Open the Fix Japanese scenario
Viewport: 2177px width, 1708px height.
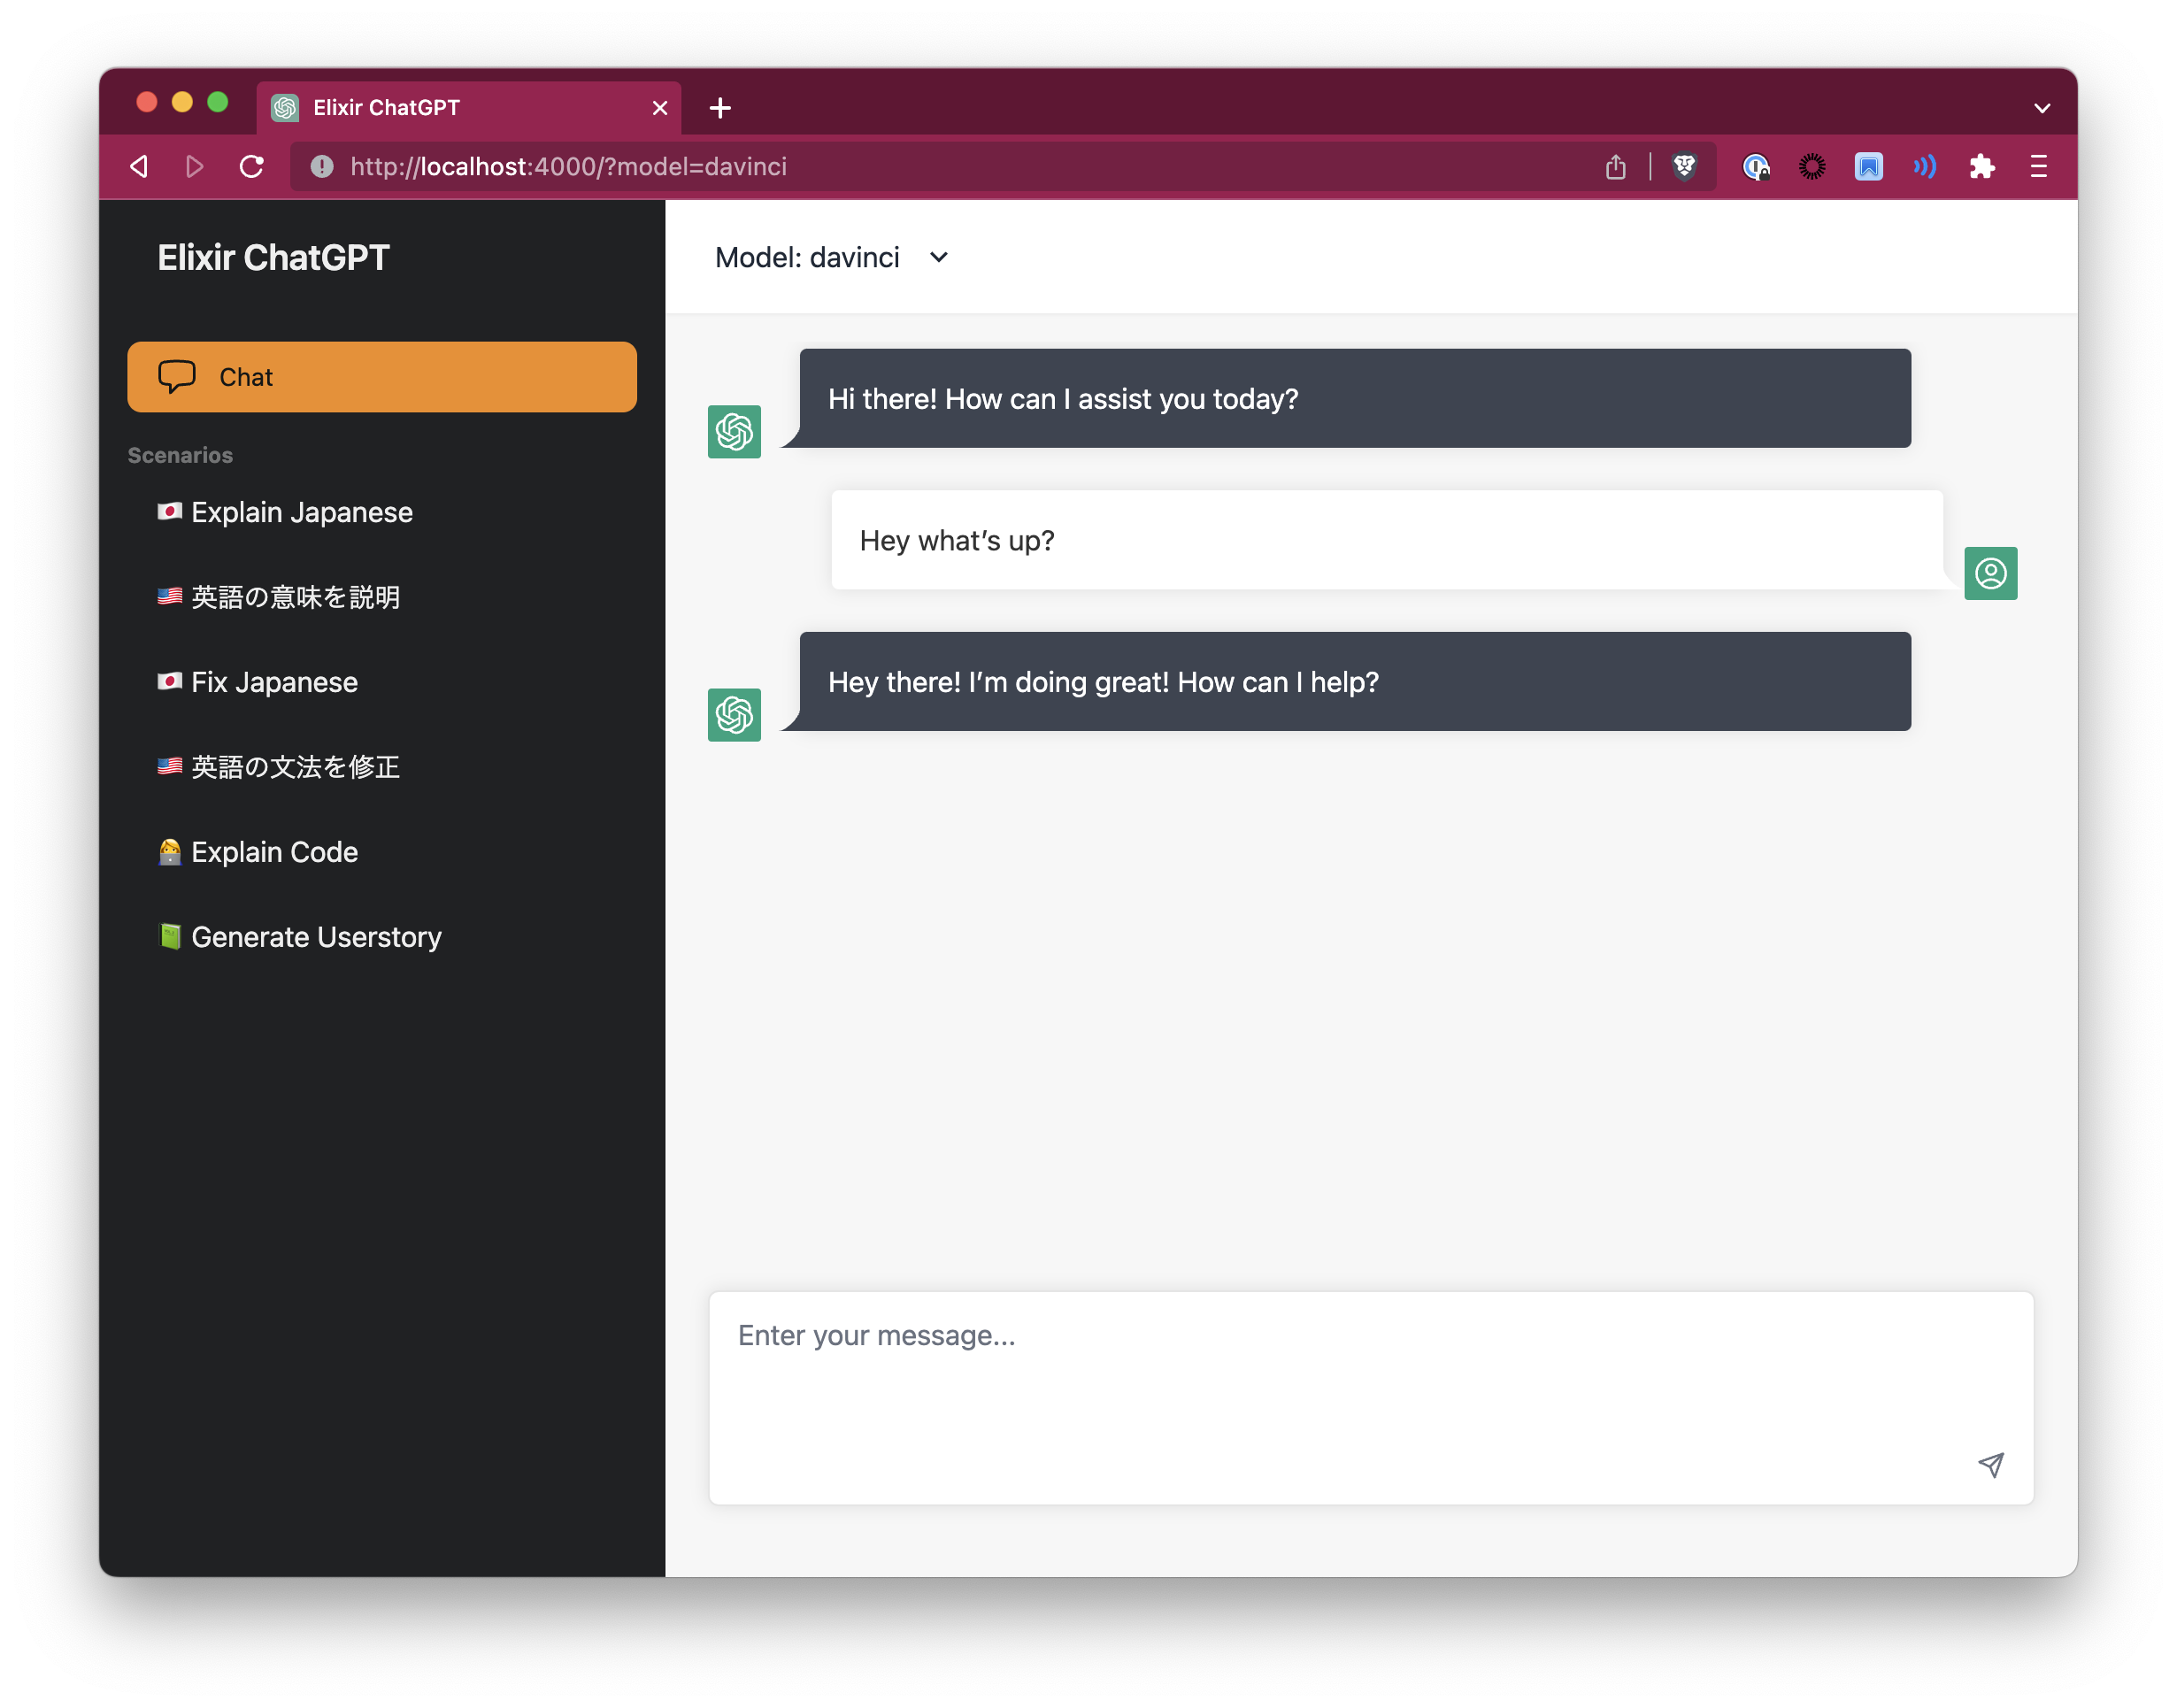click(x=273, y=682)
